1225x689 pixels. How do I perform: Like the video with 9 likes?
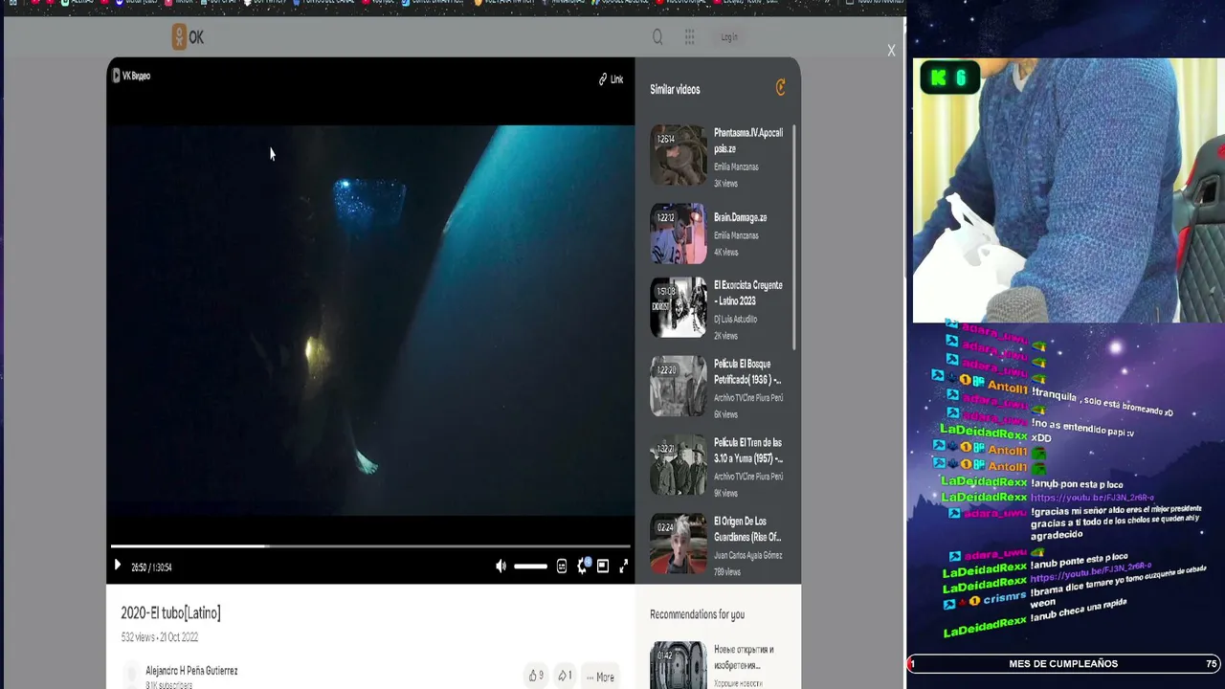536,676
